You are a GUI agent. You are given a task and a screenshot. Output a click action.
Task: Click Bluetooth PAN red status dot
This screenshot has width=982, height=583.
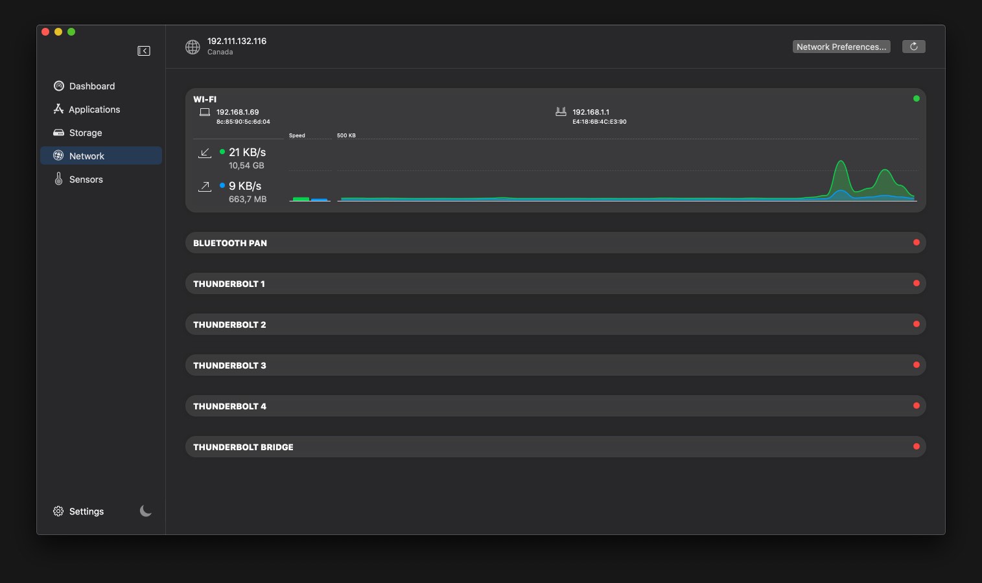click(x=917, y=242)
